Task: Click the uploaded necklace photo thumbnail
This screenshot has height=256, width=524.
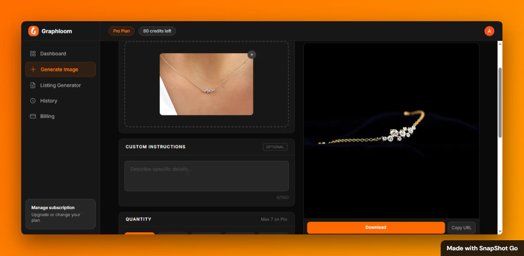Action: click(x=206, y=84)
